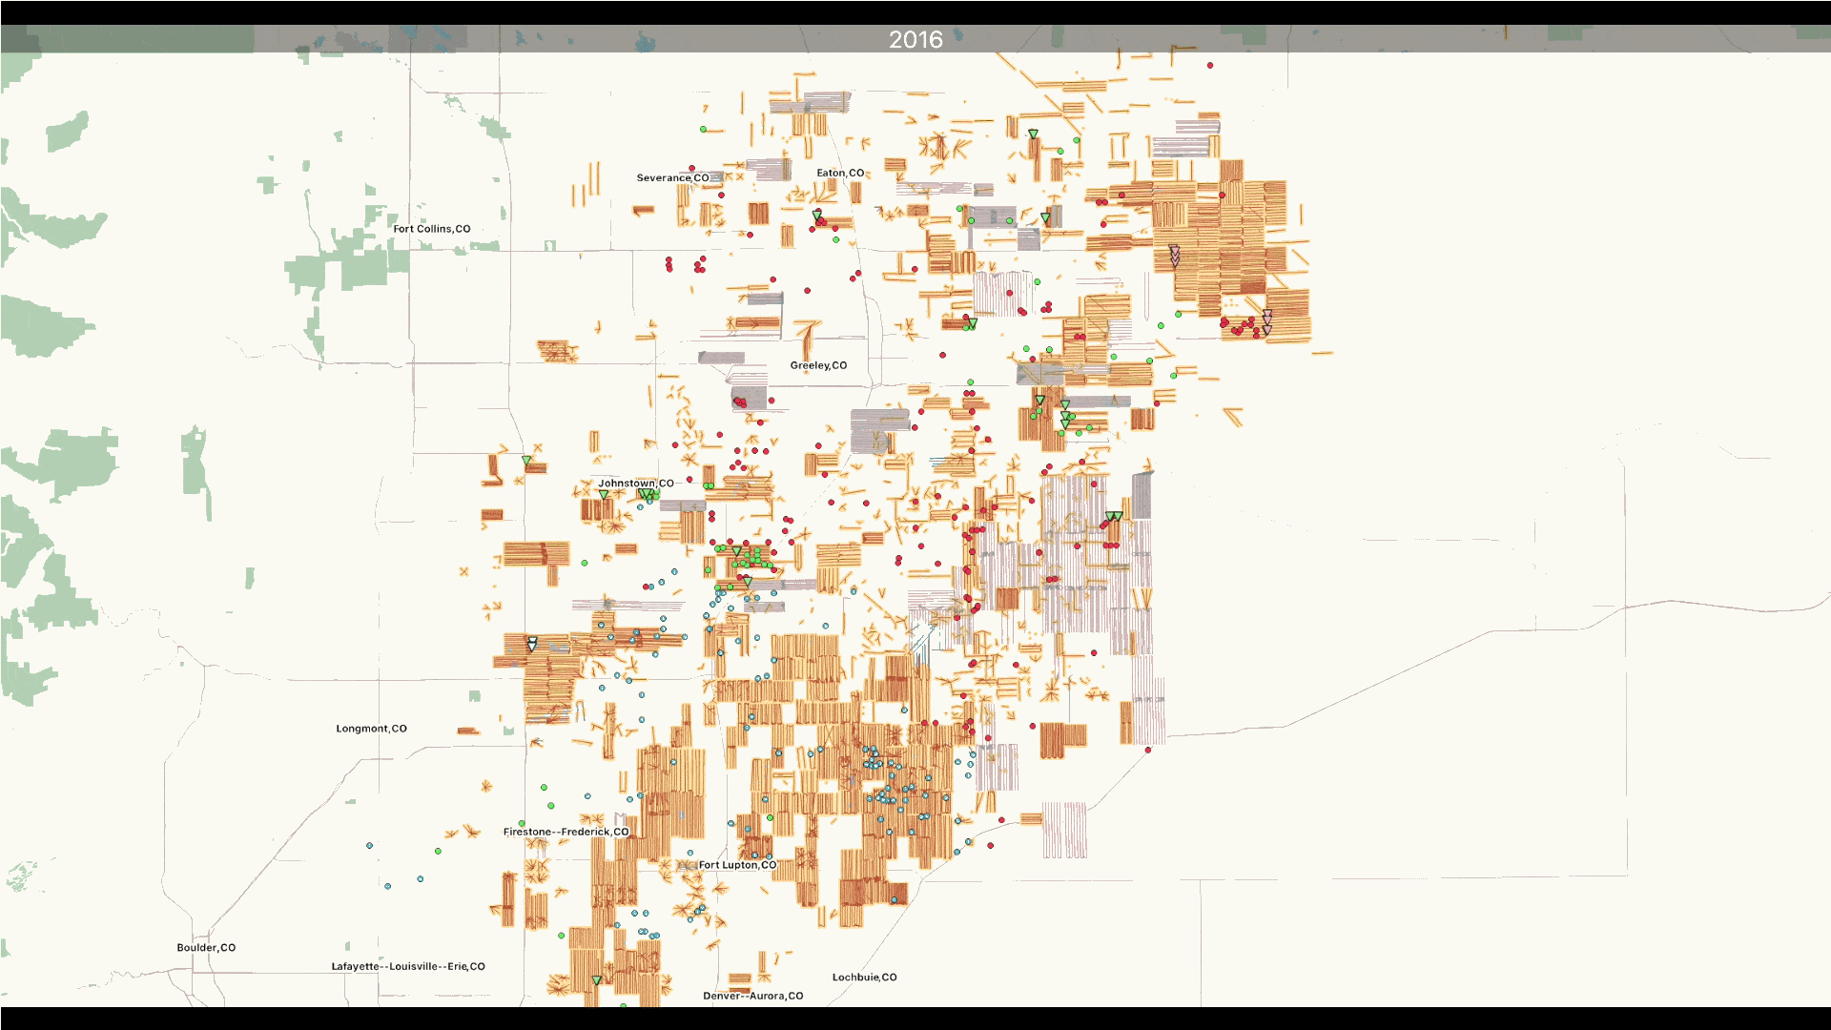Viewport: 1831px width, 1030px height.
Task: Click the green triangle marker northwest of Johnstown
Action: click(526, 461)
